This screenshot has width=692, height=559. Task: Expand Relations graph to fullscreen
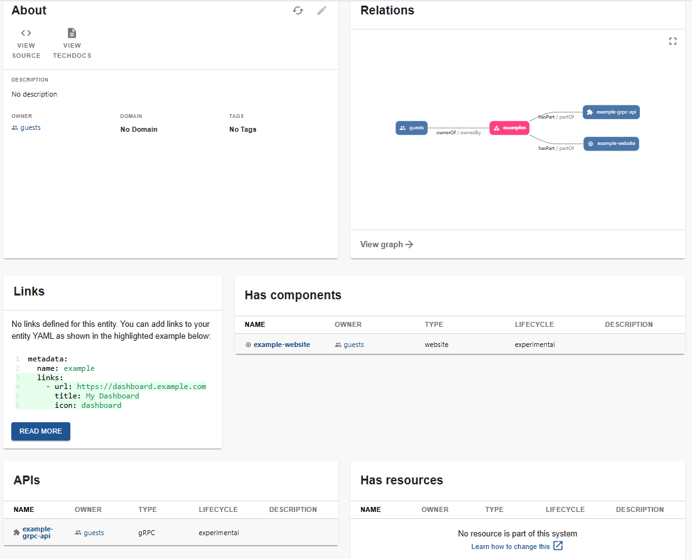tap(673, 41)
